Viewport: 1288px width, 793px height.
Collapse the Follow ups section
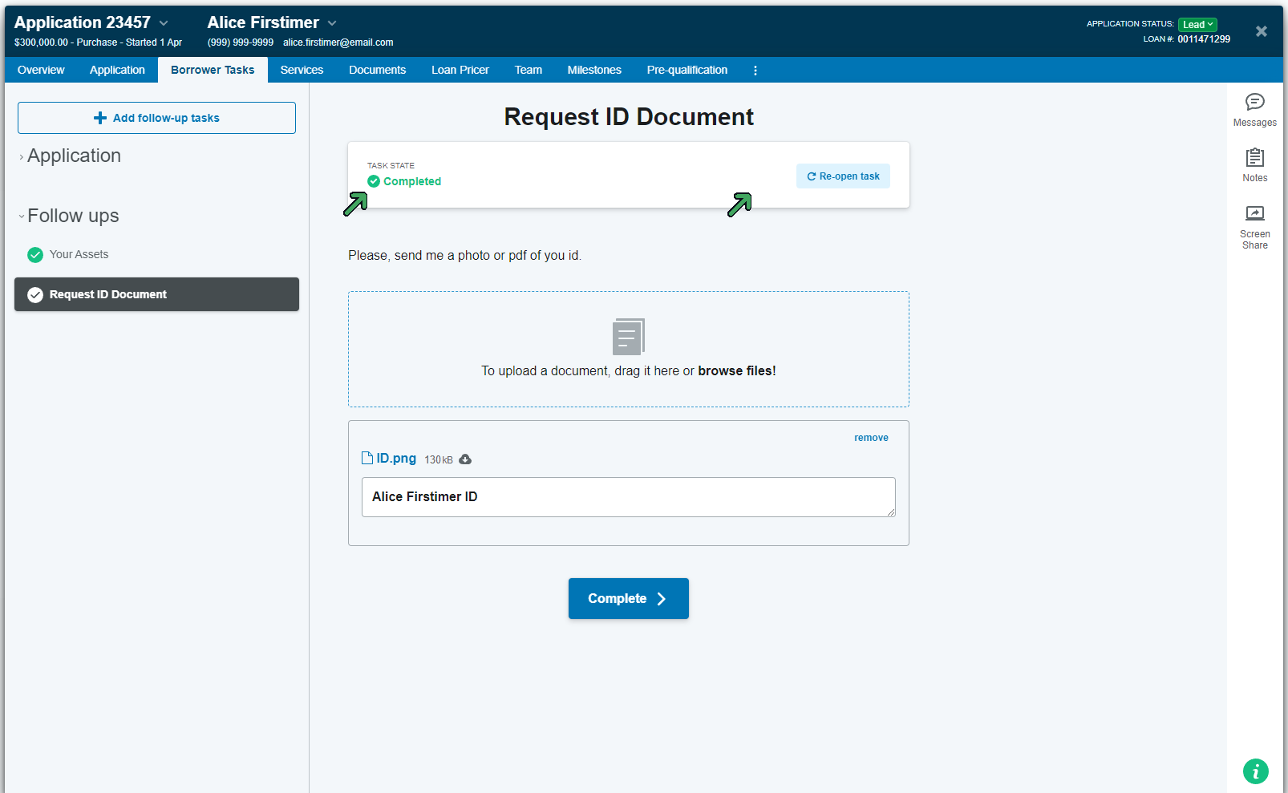[x=72, y=216]
